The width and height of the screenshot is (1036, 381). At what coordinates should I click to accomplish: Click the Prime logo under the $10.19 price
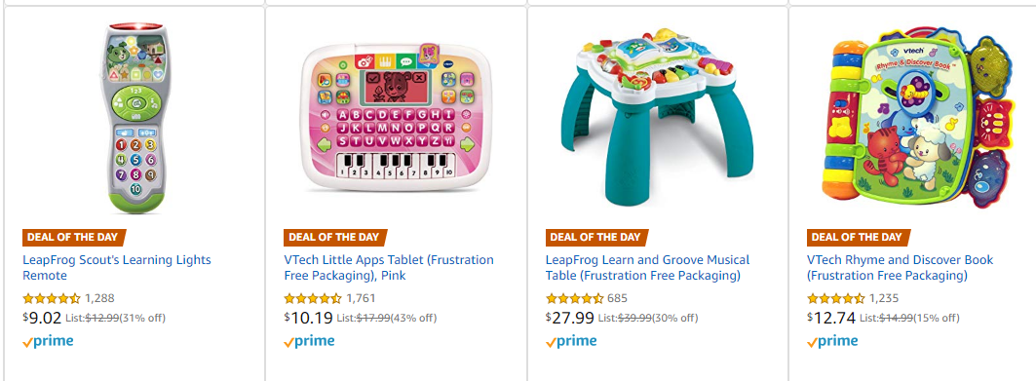[x=309, y=341]
